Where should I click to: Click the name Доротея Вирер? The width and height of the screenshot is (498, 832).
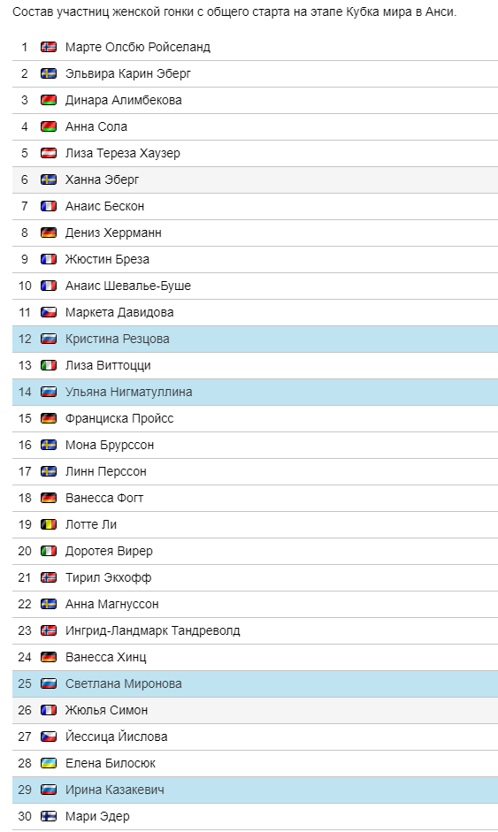coord(109,551)
